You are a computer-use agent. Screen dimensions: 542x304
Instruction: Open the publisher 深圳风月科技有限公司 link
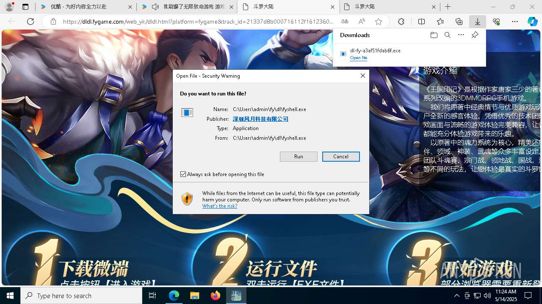[260, 119]
